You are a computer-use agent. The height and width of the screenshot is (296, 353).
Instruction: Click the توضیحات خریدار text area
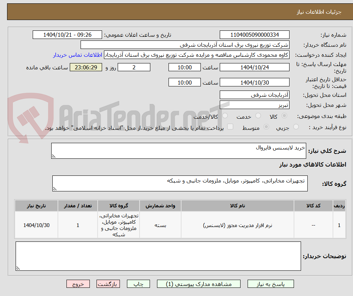point(158,256)
